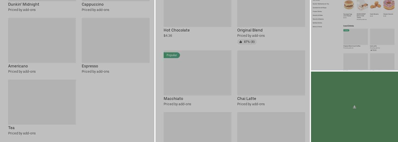Viewport: 398px width, 142px height.
Task: Click the Hash Browns image
Action: coord(376,5)
